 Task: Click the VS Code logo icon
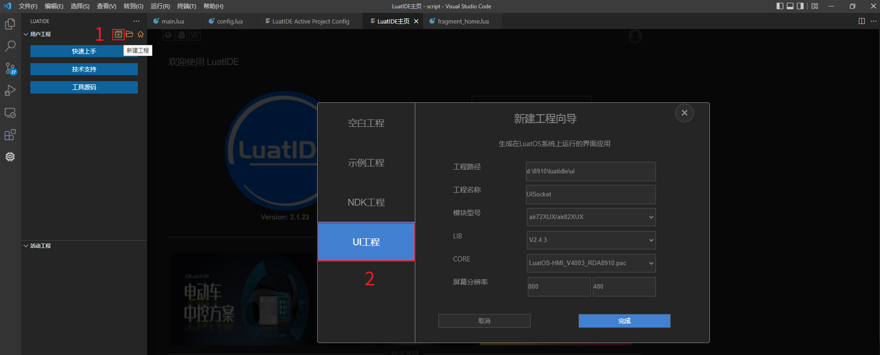[x=7, y=6]
